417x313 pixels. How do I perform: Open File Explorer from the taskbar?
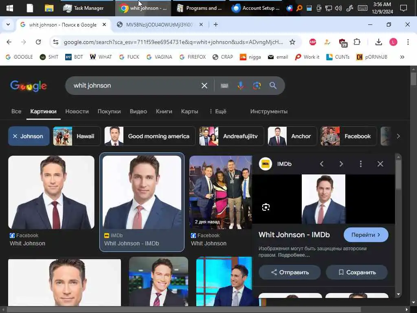[49, 8]
